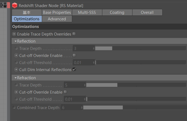Click the animation dot beside Combined Trace Depth
The height and width of the screenshot is (121, 187).
14,108
